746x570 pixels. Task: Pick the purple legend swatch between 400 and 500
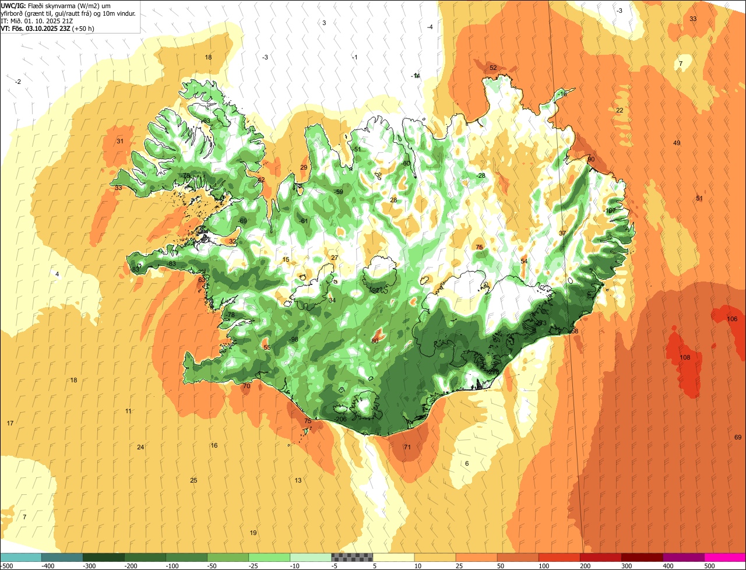point(683,557)
